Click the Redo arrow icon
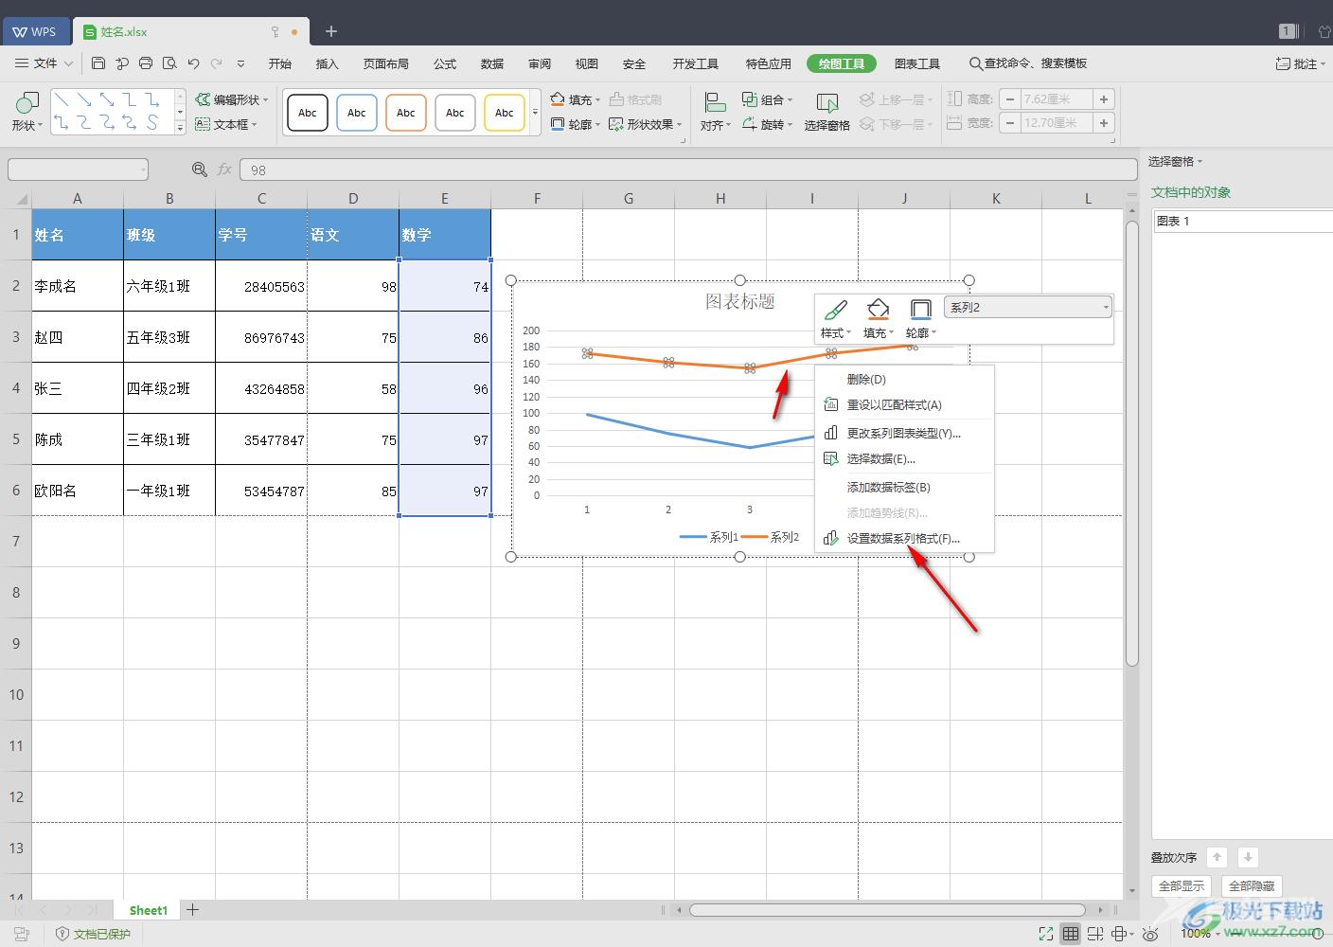This screenshot has height=947, width=1333. tap(217, 63)
